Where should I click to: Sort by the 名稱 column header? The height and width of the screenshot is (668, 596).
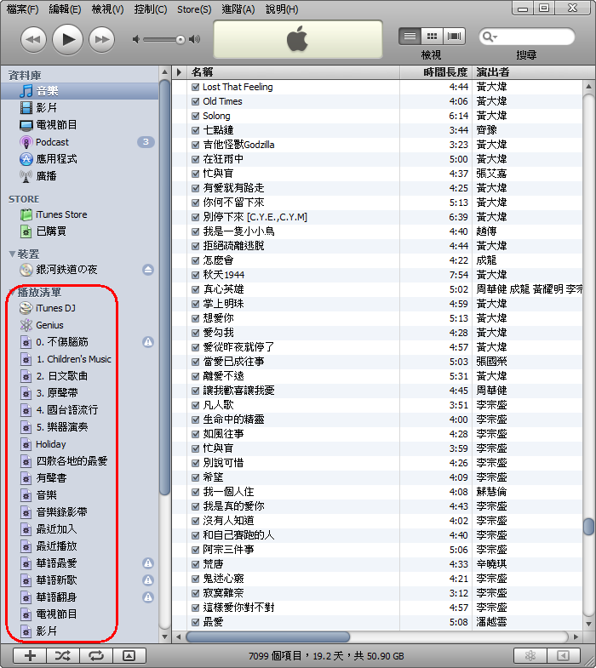click(x=293, y=72)
